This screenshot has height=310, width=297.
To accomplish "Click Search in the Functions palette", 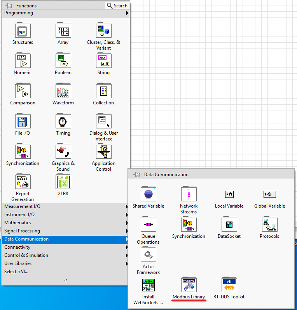I will [x=117, y=6].
